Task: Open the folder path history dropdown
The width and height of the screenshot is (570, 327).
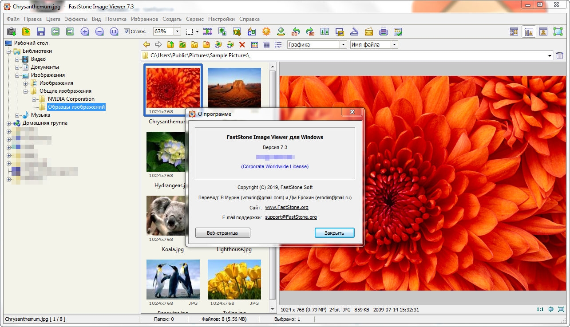Action: 550,55
